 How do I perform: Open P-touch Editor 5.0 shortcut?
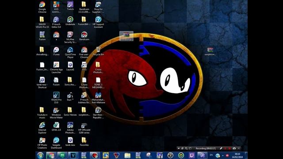[x=56, y=23]
